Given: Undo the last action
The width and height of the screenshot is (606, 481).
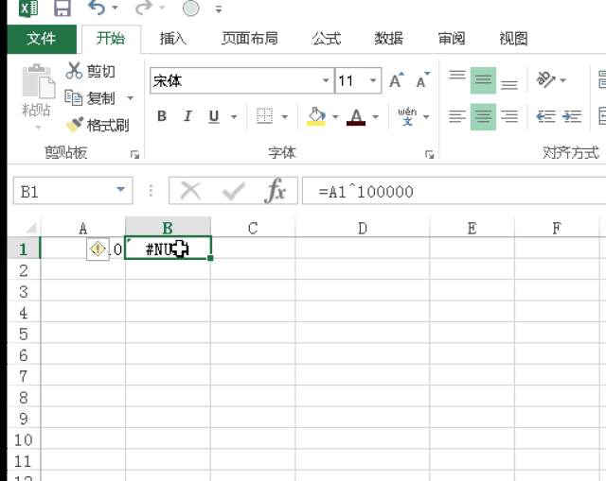Looking at the screenshot, I should (97, 8).
